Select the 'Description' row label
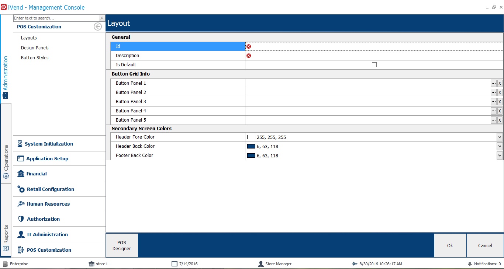 178,56
